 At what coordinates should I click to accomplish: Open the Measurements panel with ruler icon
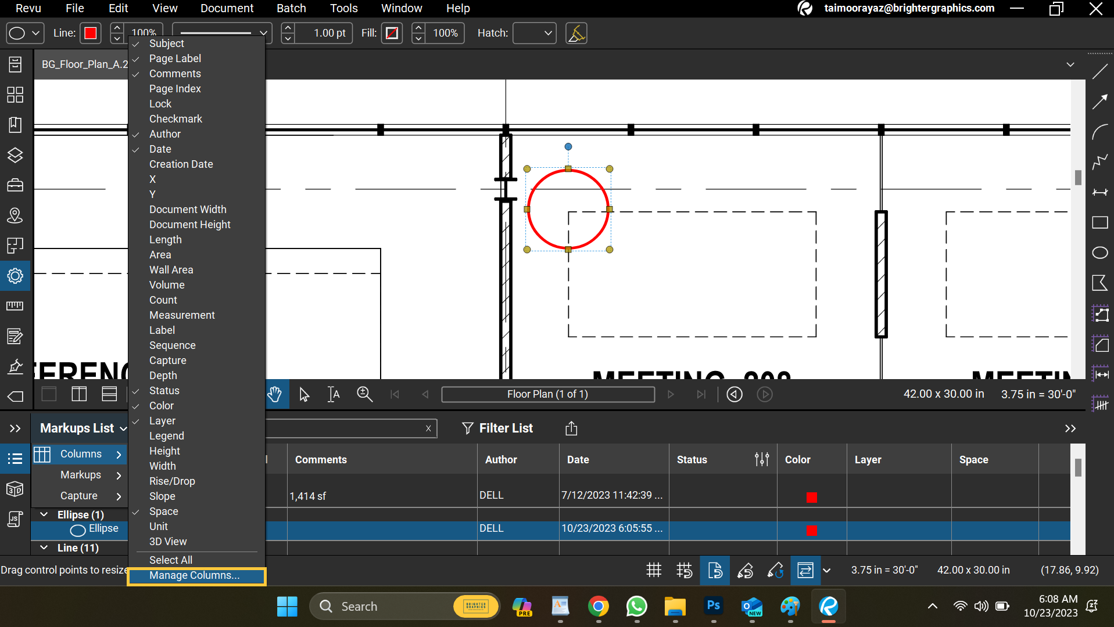click(x=15, y=306)
